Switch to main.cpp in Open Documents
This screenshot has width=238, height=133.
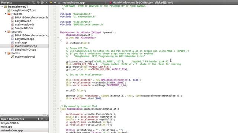(x=6, y=127)
